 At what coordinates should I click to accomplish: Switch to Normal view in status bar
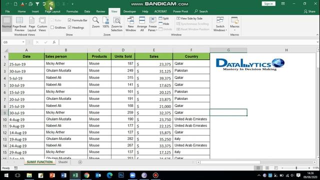(258, 168)
